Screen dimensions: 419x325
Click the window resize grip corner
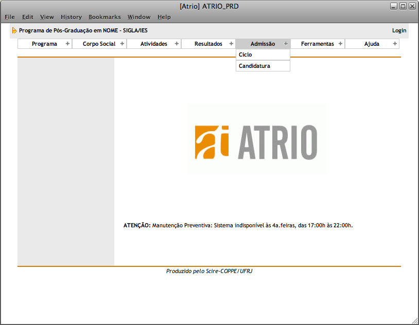tap(415, 321)
